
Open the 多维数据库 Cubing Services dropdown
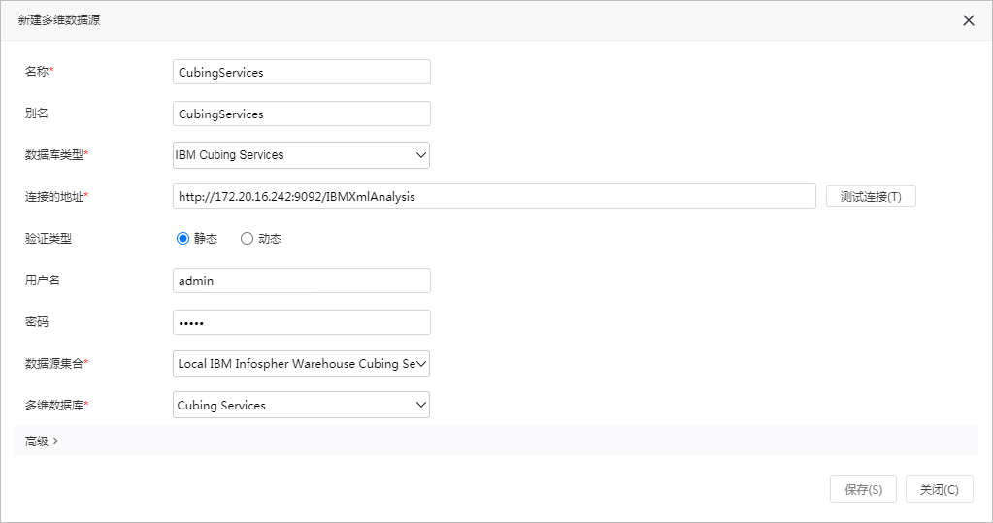tap(302, 405)
